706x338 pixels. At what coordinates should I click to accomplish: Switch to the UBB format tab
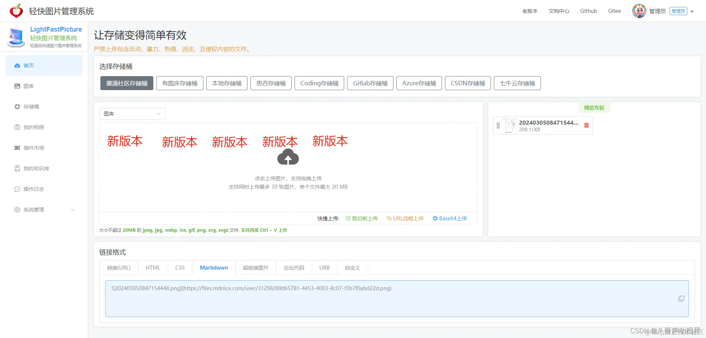coord(324,267)
